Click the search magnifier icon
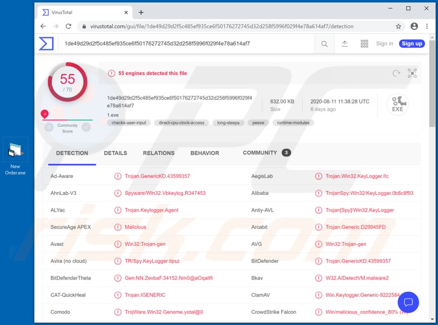 [x=324, y=44]
